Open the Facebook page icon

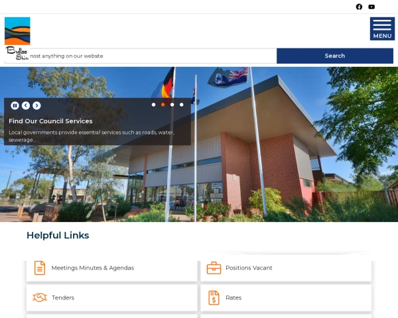[x=359, y=7]
